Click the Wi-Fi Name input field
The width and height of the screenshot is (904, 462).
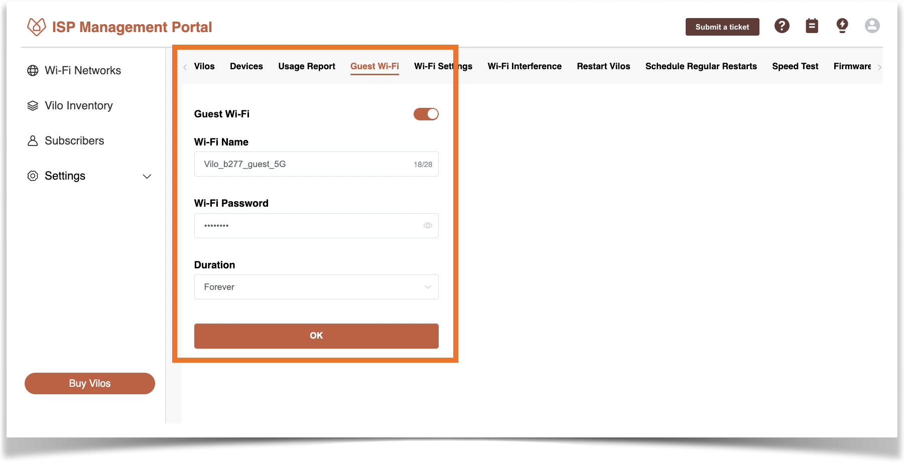tap(316, 164)
